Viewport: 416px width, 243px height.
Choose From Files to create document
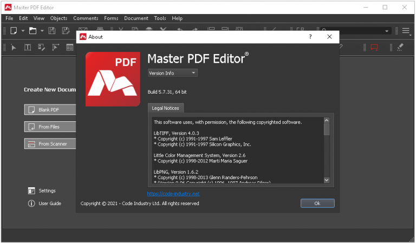50,127
